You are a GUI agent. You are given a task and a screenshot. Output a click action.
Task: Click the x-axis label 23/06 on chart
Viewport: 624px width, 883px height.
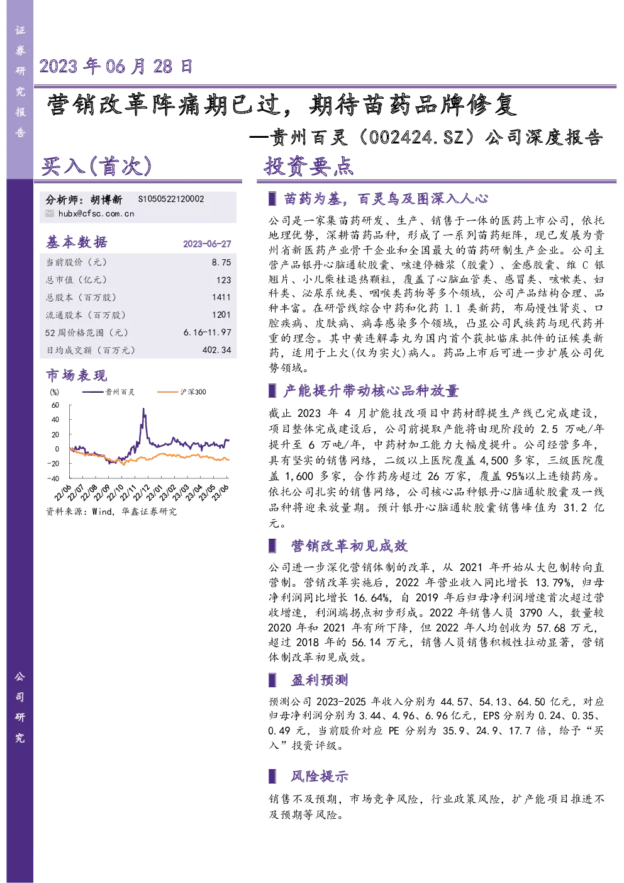tap(220, 492)
